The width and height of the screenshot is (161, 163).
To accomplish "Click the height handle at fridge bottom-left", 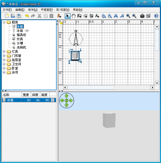I will click(x=69, y=62).
